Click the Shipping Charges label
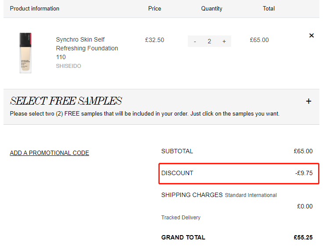326x250 pixels. coord(192,195)
